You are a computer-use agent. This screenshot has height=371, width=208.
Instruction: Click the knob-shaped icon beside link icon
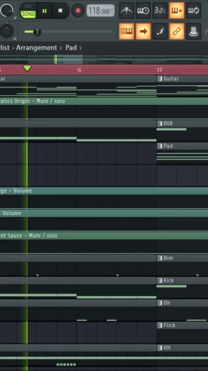[x=193, y=31]
